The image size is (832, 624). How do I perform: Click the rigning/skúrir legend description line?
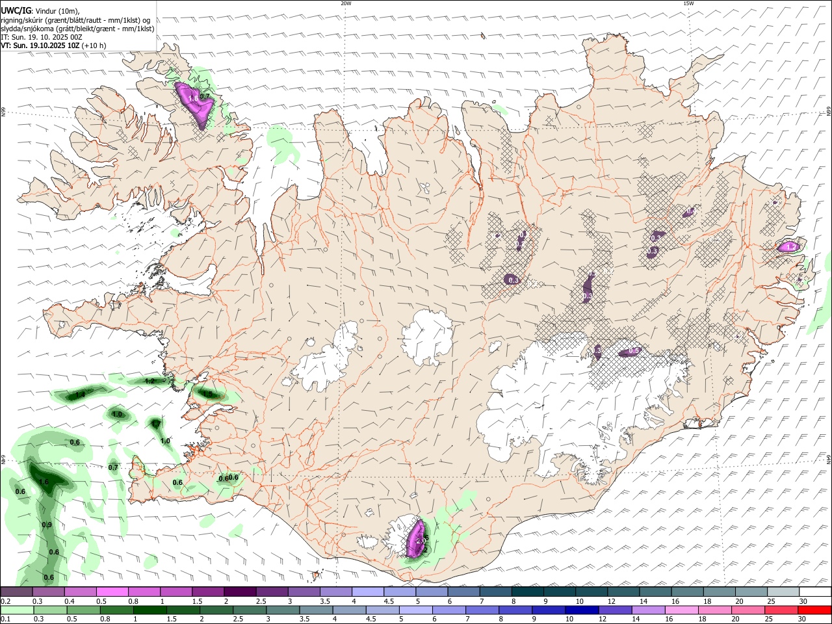75,20
